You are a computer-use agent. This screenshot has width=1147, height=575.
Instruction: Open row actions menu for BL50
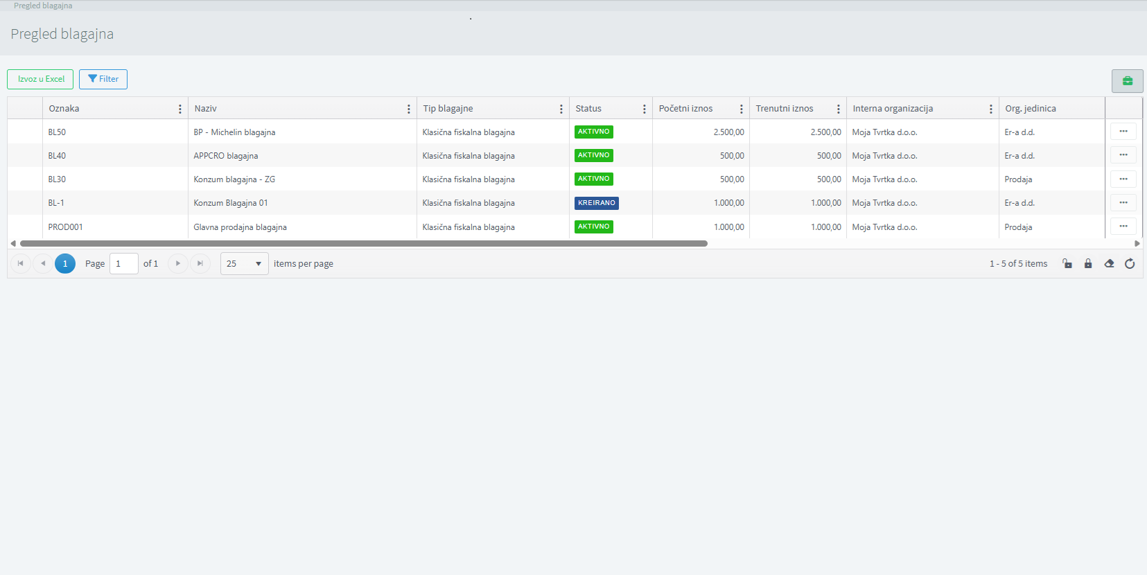[1123, 132]
